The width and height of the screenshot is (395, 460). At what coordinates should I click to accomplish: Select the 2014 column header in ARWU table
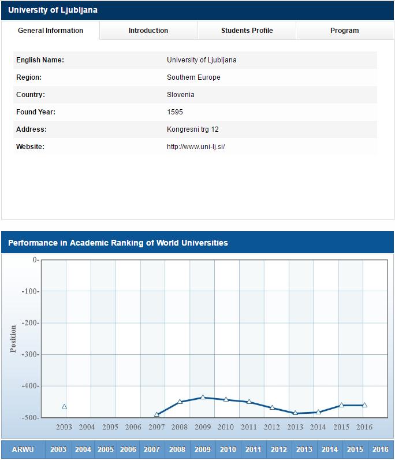(x=330, y=449)
